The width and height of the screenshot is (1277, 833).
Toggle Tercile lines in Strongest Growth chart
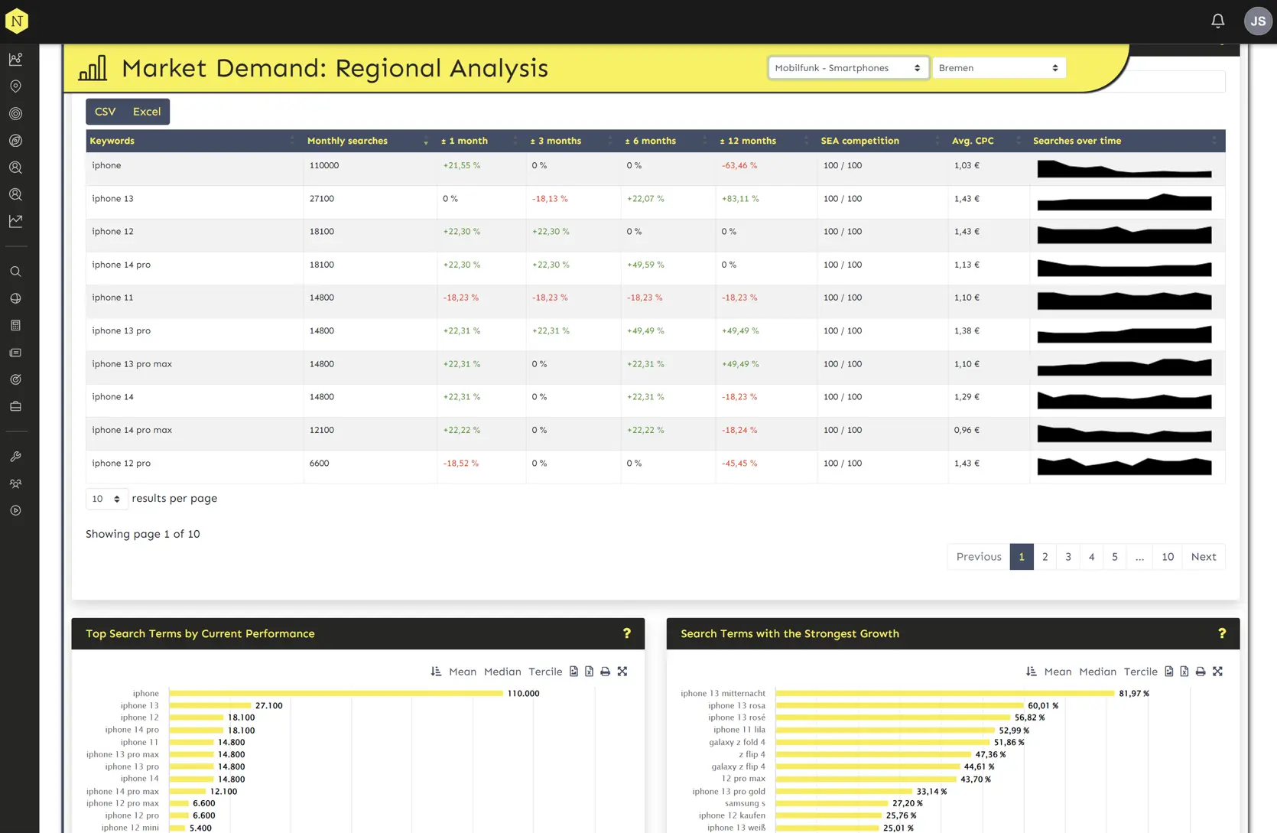1140,672
